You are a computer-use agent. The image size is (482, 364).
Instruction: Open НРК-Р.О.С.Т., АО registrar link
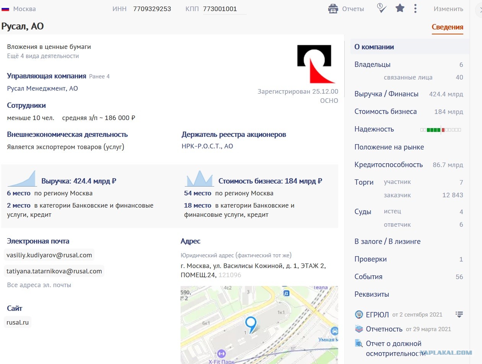pyautogui.click(x=207, y=146)
